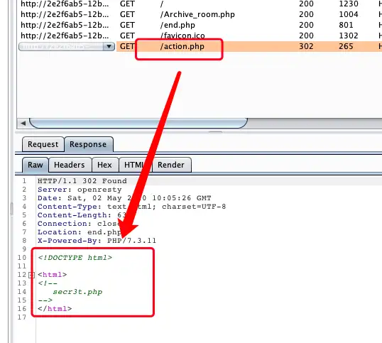This screenshot has width=382, height=343.
Task: Select the Response tab
Action: point(88,144)
